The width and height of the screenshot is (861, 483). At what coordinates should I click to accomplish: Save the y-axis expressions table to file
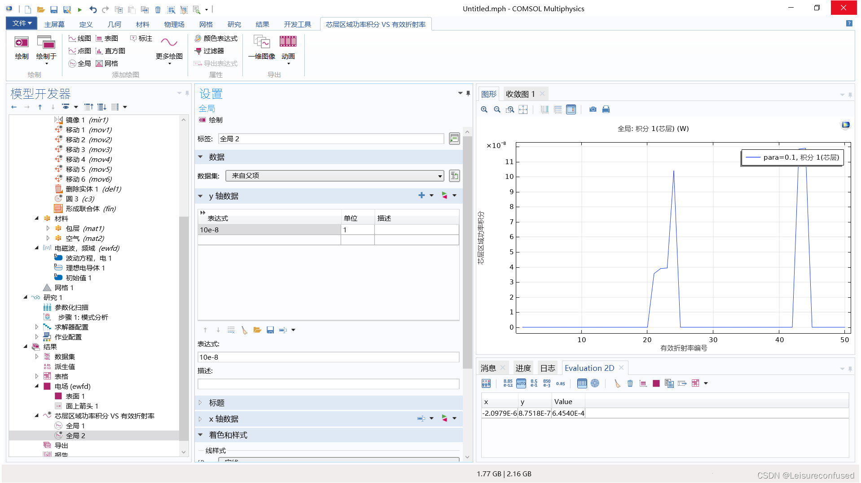click(x=270, y=330)
